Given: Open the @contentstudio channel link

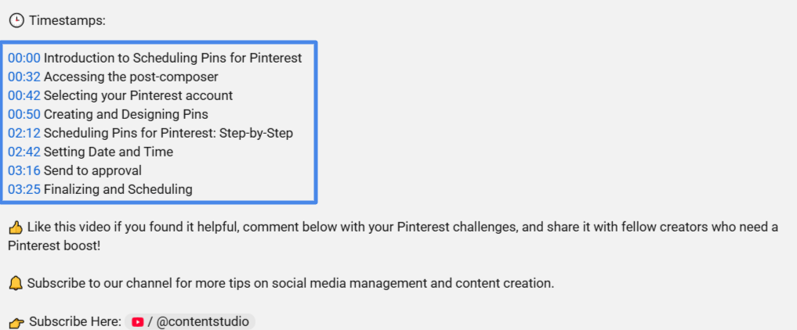Looking at the screenshot, I should point(190,322).
